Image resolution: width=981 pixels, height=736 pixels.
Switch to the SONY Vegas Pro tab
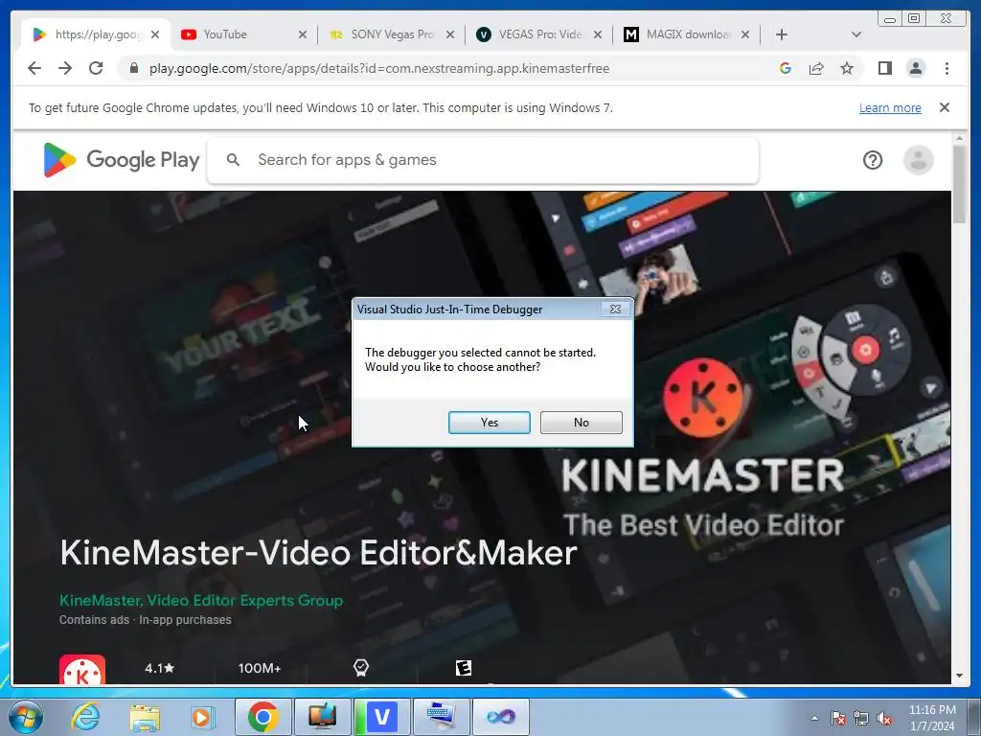tap(393, 34)
